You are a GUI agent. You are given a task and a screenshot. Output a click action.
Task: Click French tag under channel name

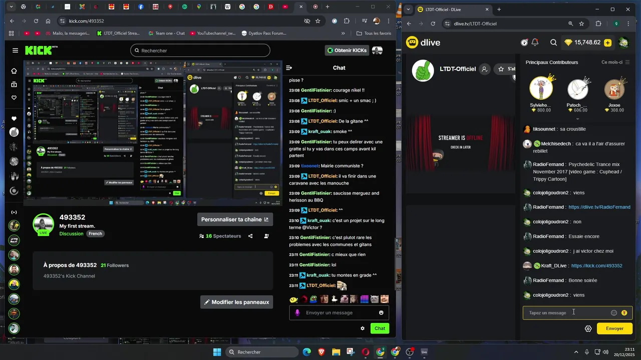[95, 234]
